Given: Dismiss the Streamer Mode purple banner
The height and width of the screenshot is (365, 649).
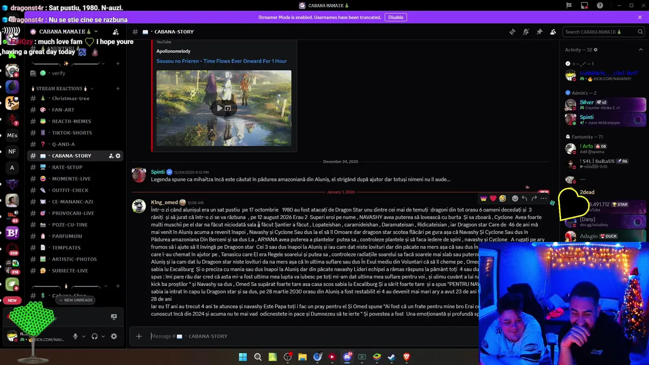Looking at the screenshot, I should [640, 17].
